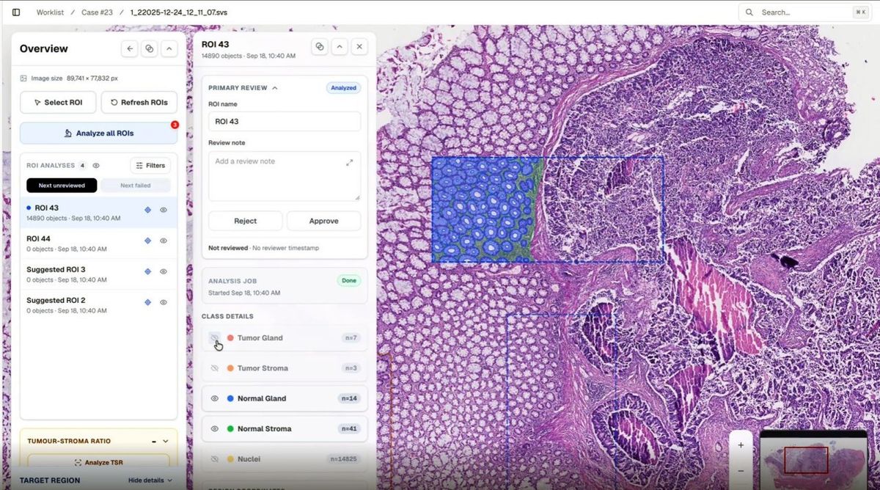Screen dimensions: 880x490
Task: Click the Analyze all ROIs button
Action: (98, 134)
